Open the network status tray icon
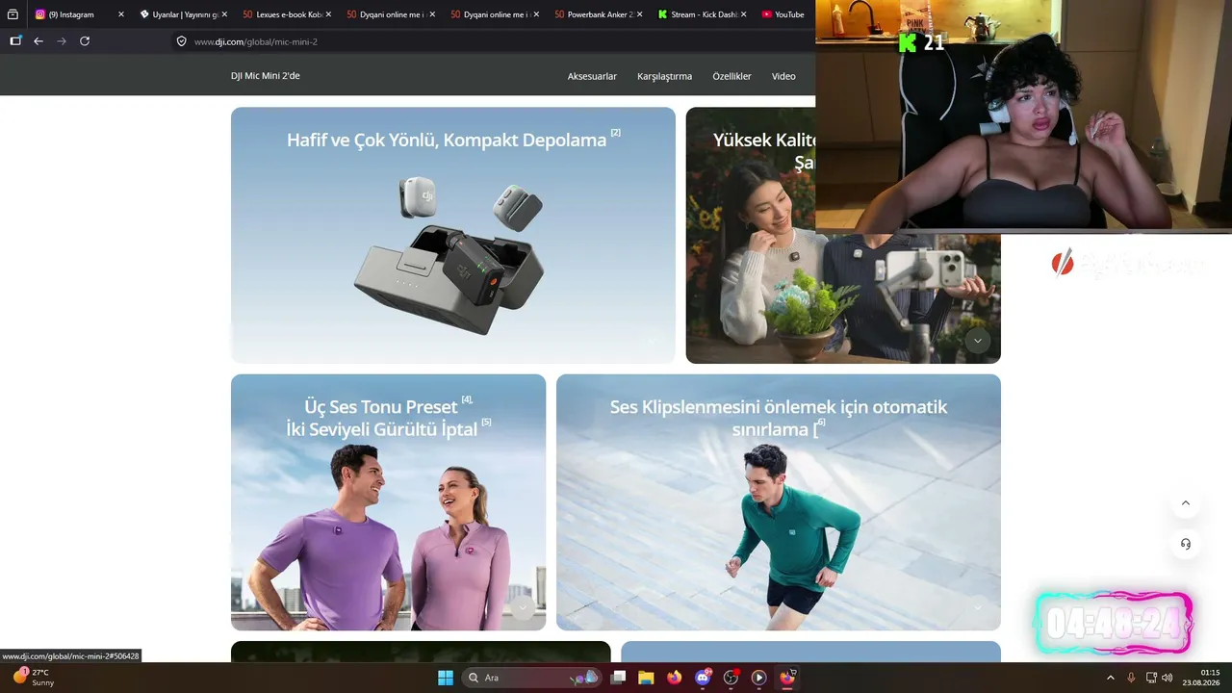 tap(1151, 678)
